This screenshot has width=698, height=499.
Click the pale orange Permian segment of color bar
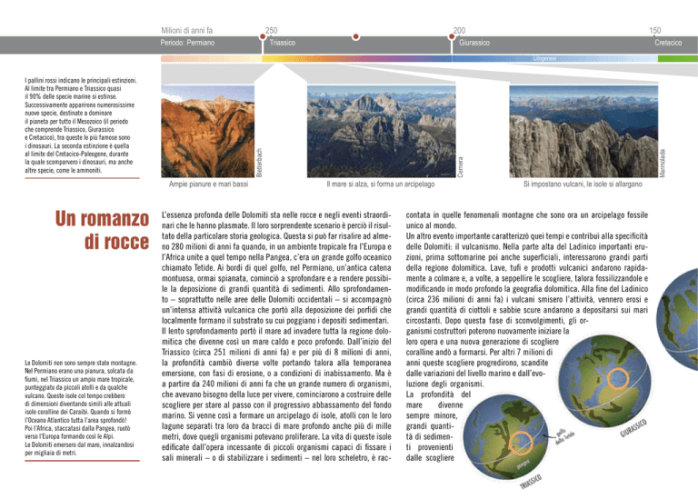(x=212, y=59)
